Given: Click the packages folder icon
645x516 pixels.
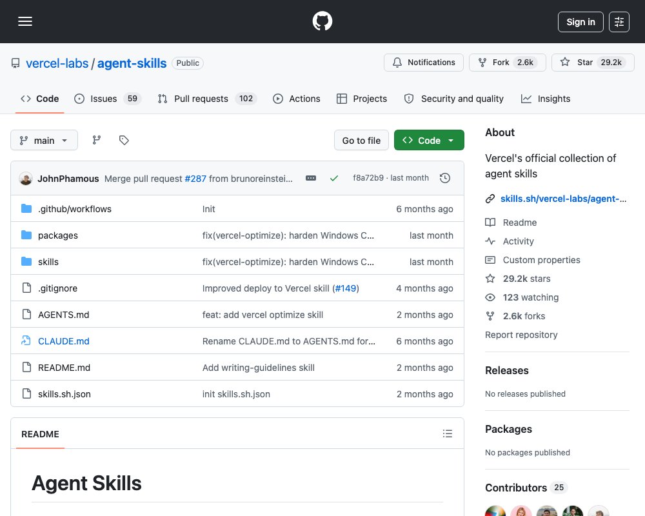Looking at the screenshot, I should click(26, 235).
